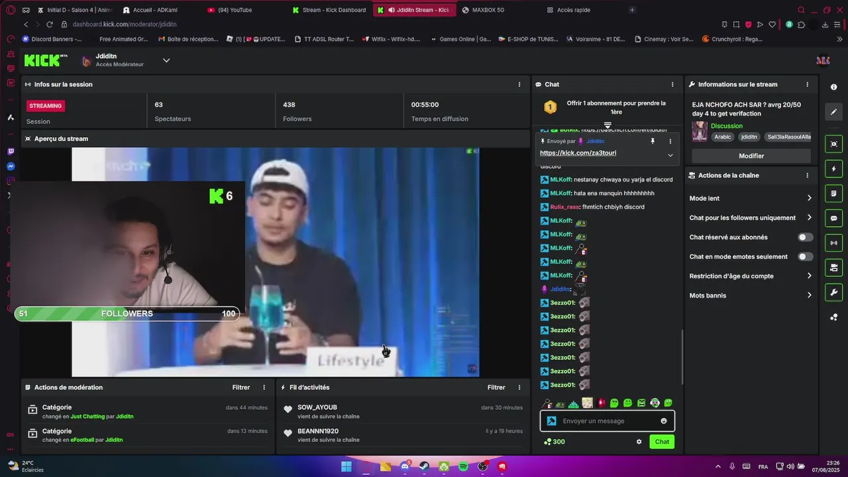This screenshot has width=848, height=477.
Task: Open the eFootball category link
Action: (82, 440)
